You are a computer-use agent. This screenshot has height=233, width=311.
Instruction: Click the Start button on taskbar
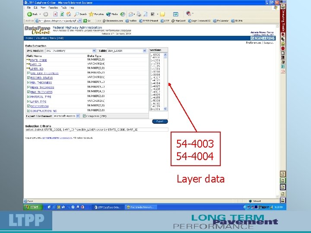(x=33, y=207)
